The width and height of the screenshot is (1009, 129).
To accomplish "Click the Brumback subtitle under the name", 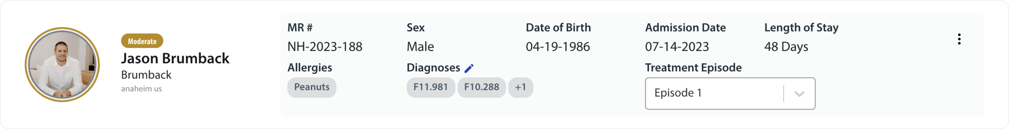I will click(146, 75).
